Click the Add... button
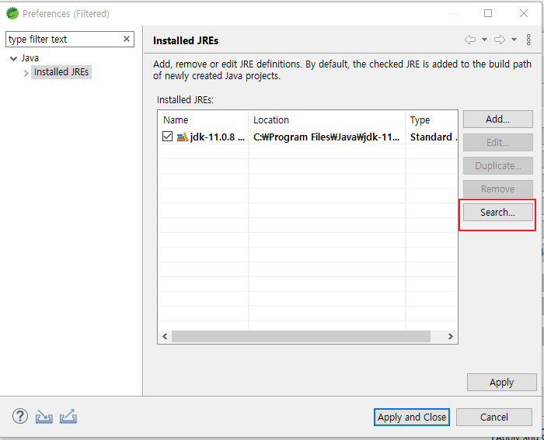 498,120
